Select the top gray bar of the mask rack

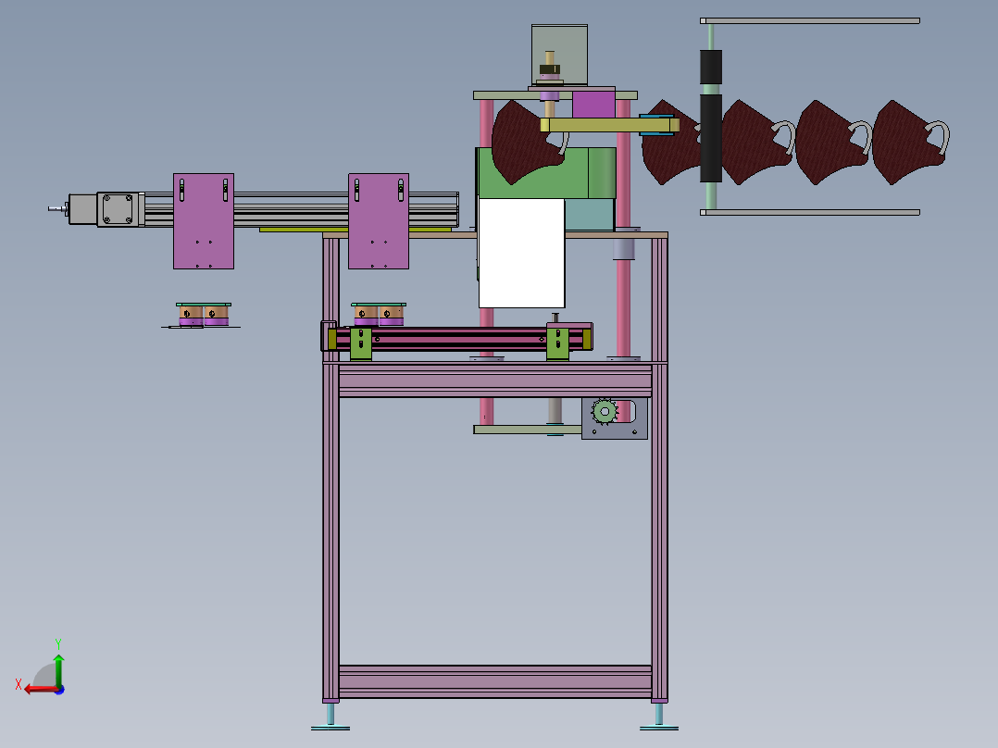coord(810,21)
